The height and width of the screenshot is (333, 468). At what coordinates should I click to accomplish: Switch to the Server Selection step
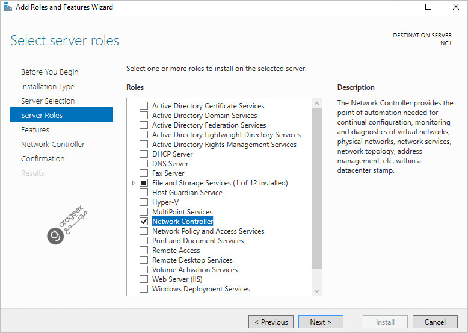[x=48, y=101]
